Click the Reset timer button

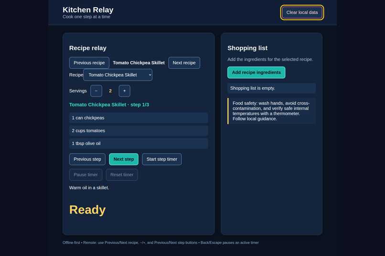(x=122, y=174)
